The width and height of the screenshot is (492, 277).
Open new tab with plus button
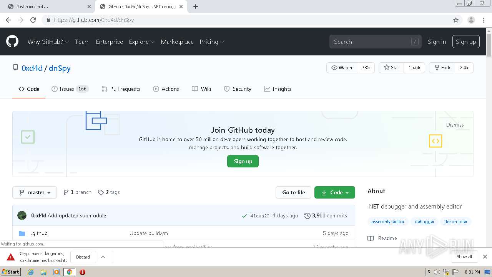196,7
